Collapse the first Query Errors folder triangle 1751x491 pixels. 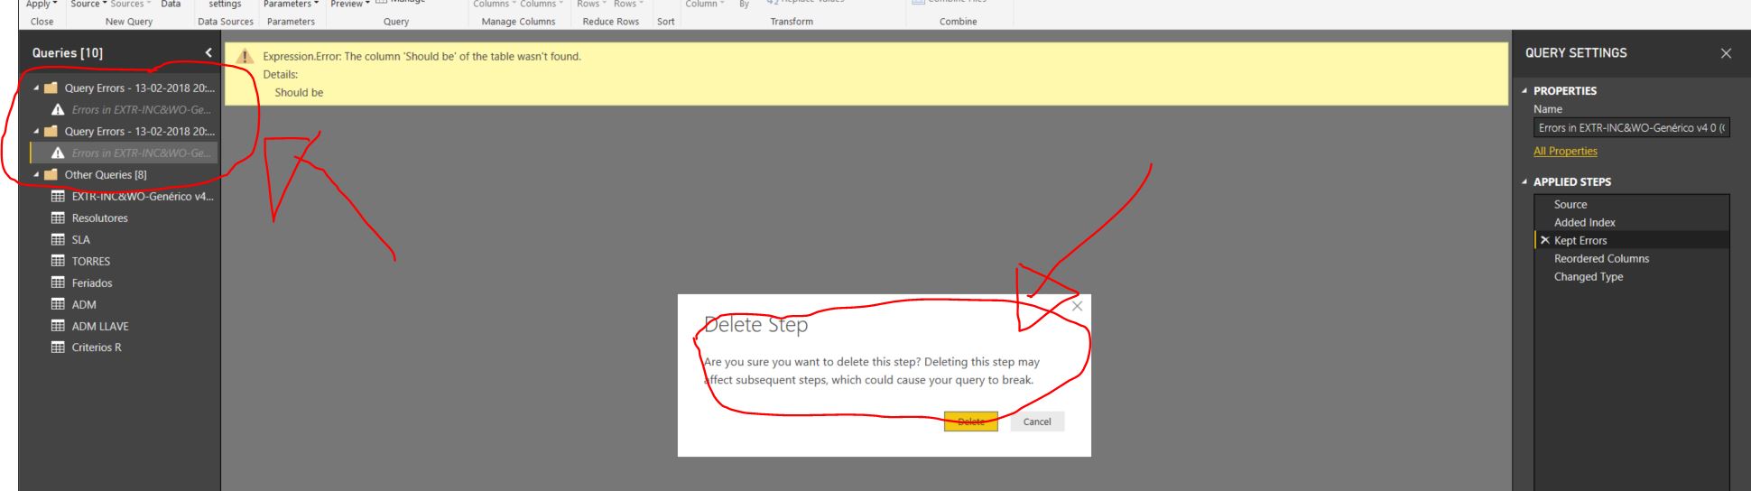pos(37,88)
